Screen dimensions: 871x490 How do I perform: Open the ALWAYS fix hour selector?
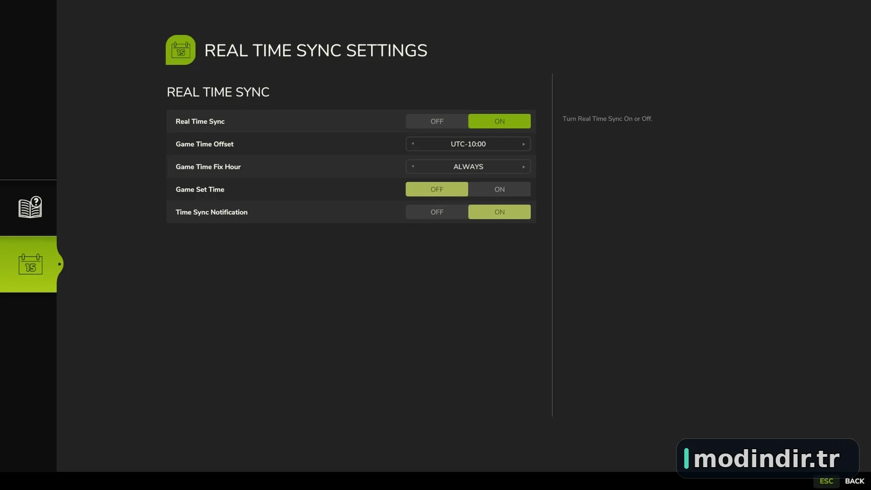[468, 167]
